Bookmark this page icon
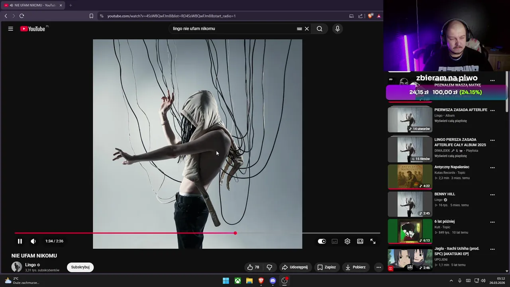This screenshot has height=287, width=510. pos(91,16)
